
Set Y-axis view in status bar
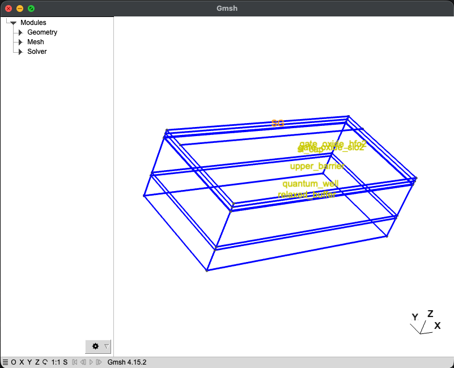coord(29,362)
